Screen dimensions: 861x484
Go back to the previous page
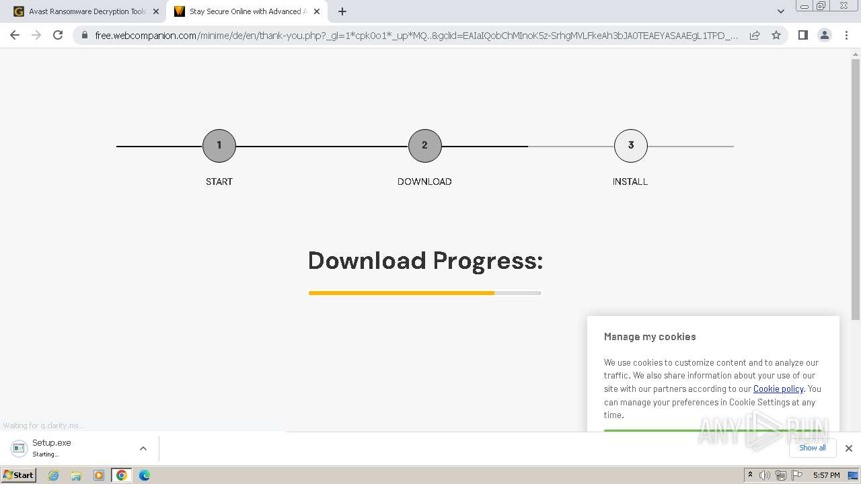[15, 35]
